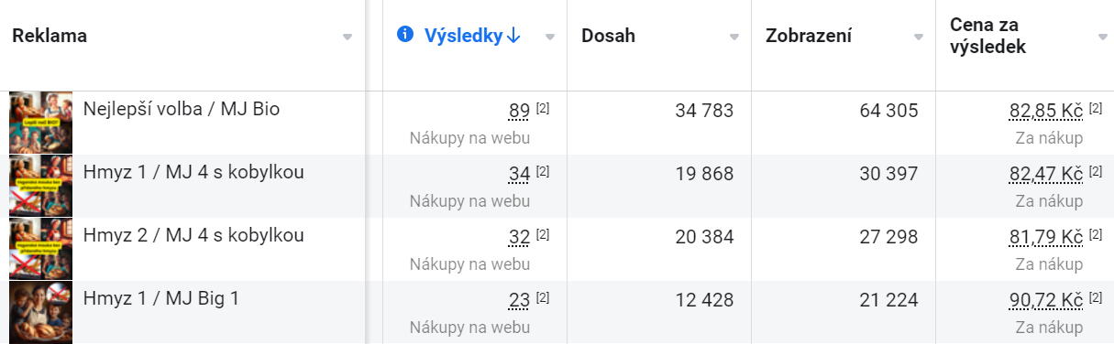The width and height of the screenshot is (1114, 344).
Task: Open the Dosah column dropdown arrow
Action: click(x=734, y=37)
